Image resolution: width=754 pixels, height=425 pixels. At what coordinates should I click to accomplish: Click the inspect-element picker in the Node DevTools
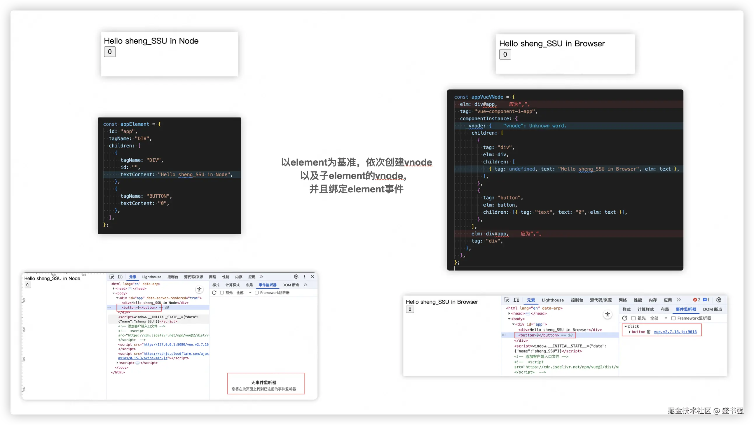click(111, 277)
